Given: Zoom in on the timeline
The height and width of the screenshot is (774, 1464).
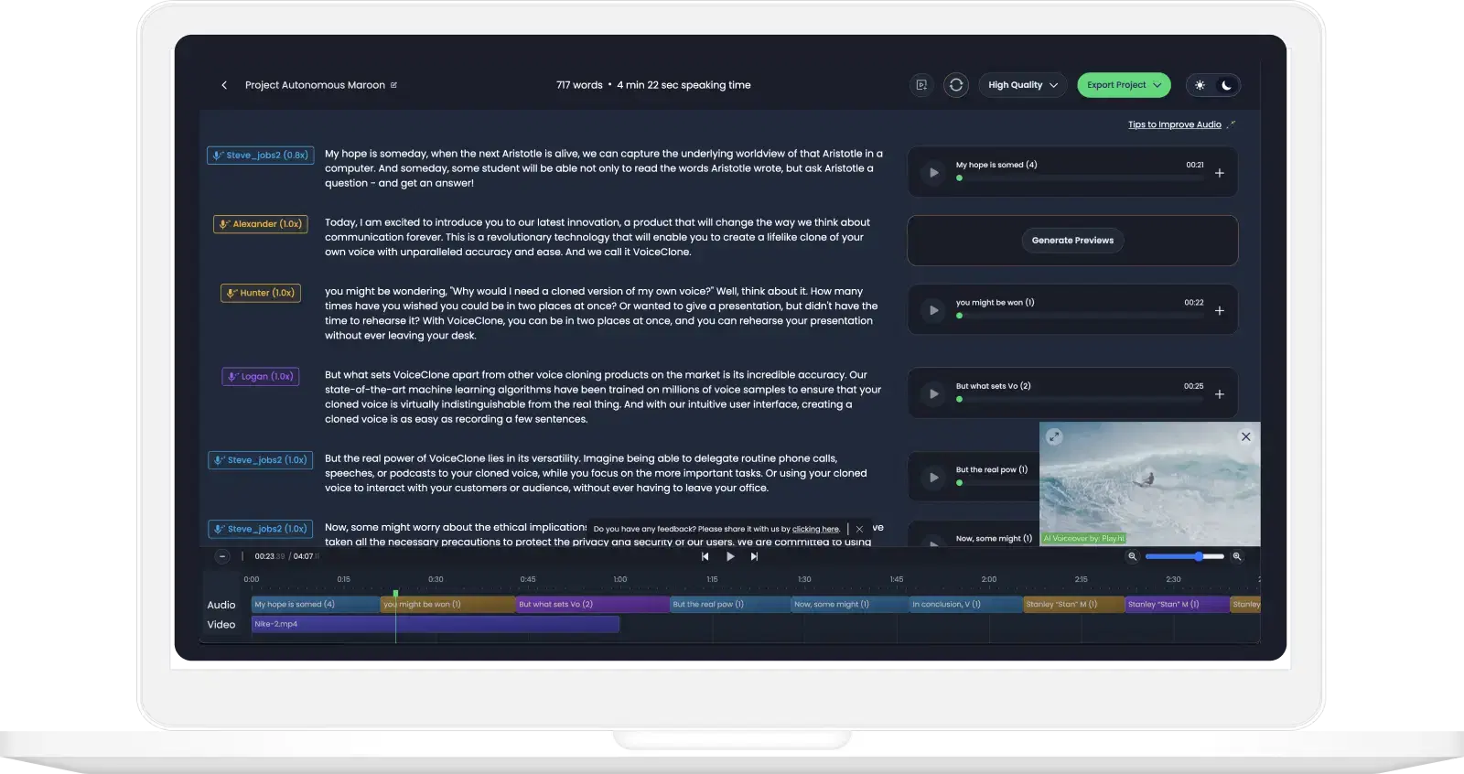Looking at the screenshot, I should click(x=1237, y=556).
